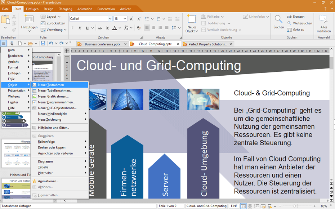Screen dimensions: 335x209
Task: Toggle bold (F) formatting
Action: [72, 28]
